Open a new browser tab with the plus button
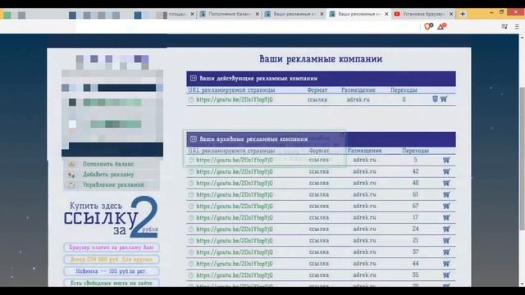Screen dimensions: 525x295 pos(463,14)
